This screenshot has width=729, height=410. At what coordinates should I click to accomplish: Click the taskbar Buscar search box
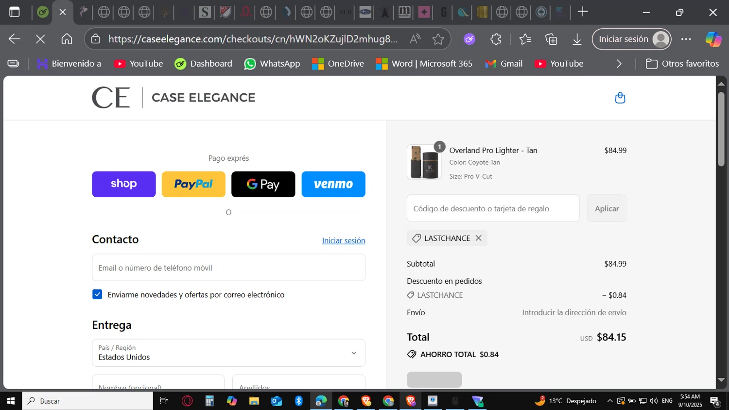tap(87, 401)
